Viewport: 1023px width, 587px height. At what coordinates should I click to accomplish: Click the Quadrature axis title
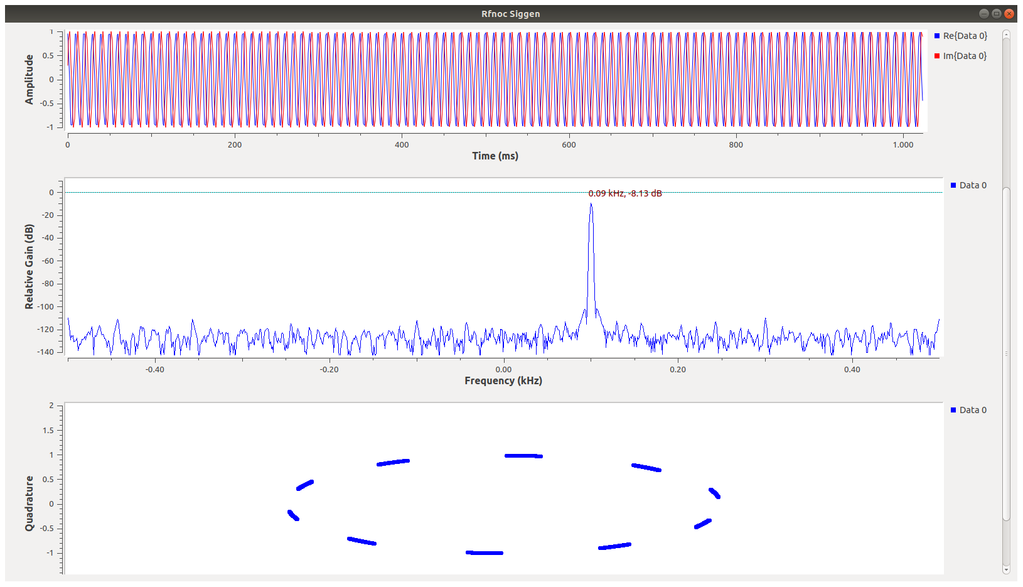(29, 504)
